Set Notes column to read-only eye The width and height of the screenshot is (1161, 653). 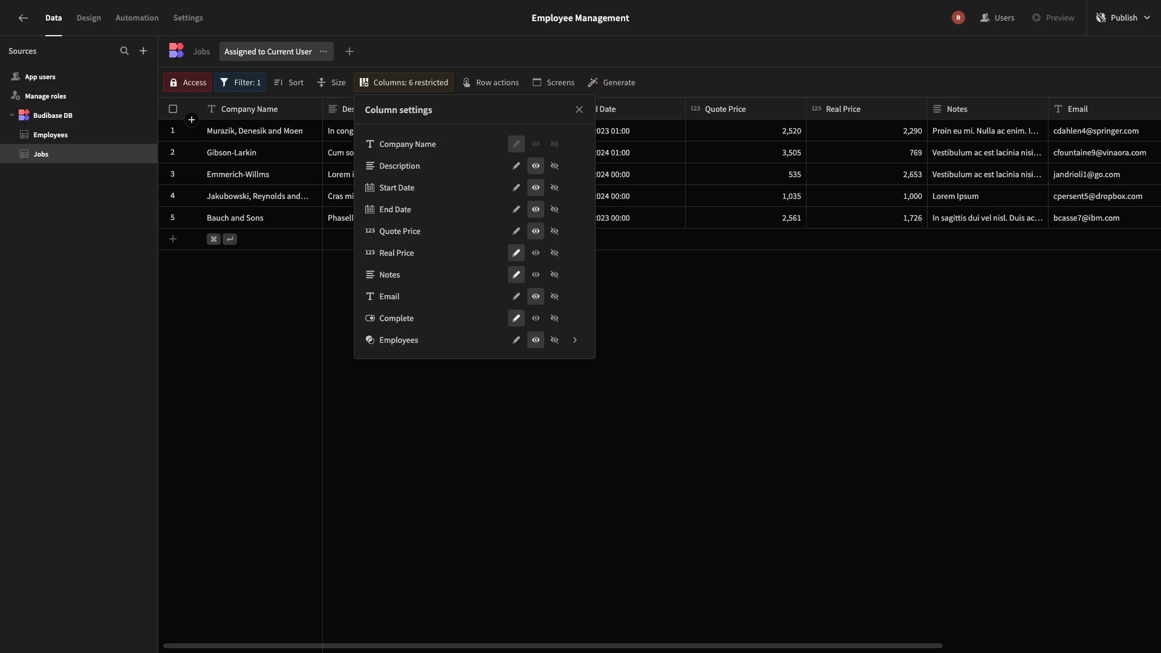click(x=536, y=275)
